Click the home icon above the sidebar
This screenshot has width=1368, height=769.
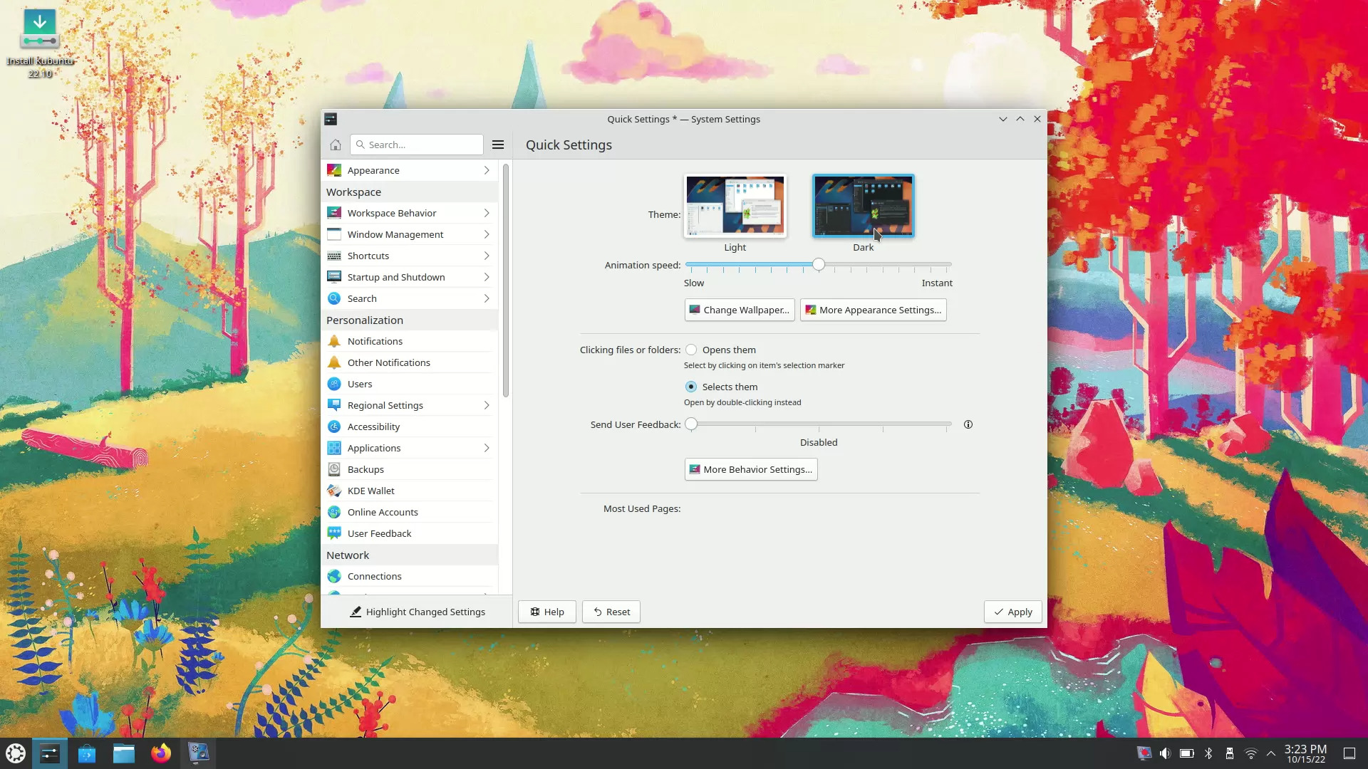(335, 145)
